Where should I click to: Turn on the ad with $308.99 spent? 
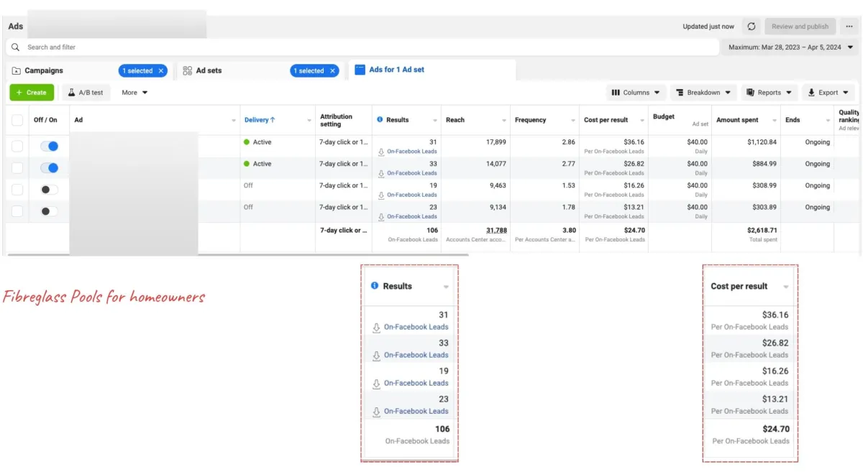pos(49,190)
